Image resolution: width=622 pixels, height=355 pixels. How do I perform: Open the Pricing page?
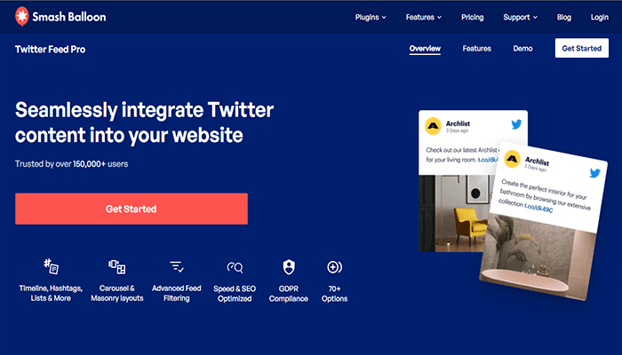472,17
